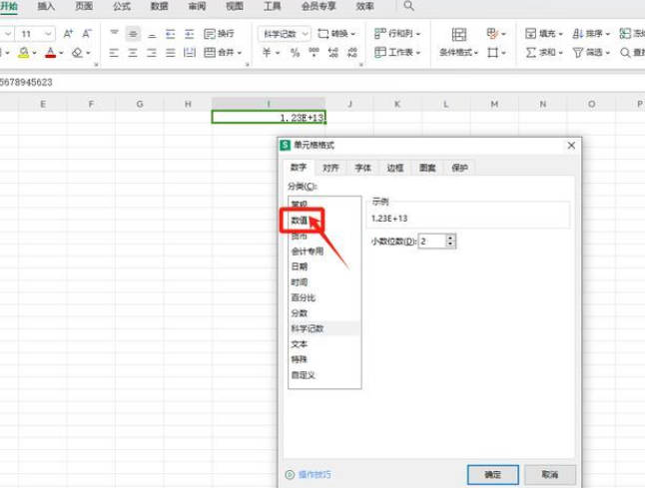The height and width of the screenshot is (488, 645).
Task: Toggle text wrap with 换行
Action: pos(219,33)
